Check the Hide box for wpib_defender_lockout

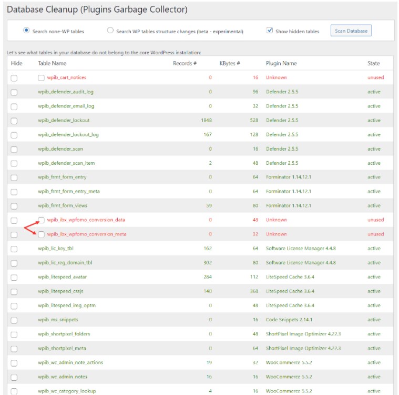coord(14,121)
